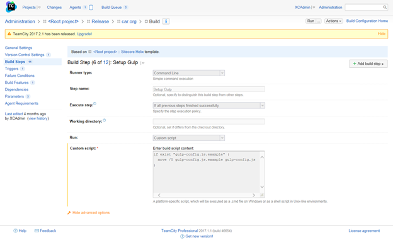Select Parameters in the sidebar
The width and height of the screenshot is (393, 250).
click(14, 96)
